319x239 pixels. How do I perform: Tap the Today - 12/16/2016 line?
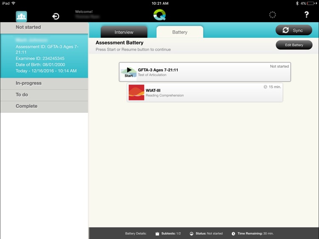(46, 71)
